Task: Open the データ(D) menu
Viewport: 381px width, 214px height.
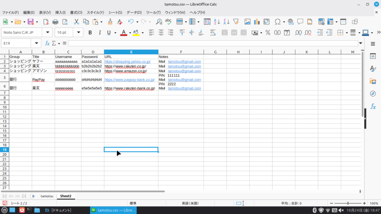Action: pyautogui.click(x=134, y=12)
